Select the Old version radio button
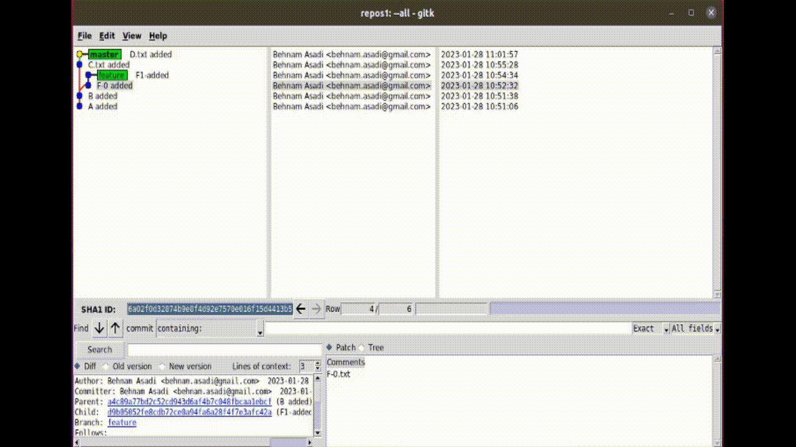Image resolution: width=796 pixels, height=447 pixels. click(x=106, y=366)
